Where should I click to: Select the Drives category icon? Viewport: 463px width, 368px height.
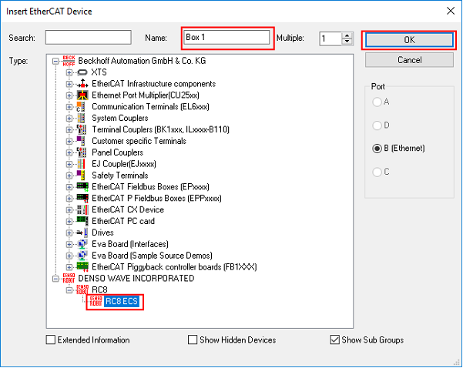(82, 233)
